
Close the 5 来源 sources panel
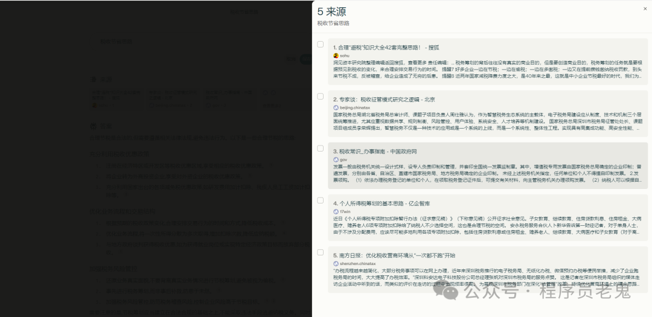tap(645, 8)
